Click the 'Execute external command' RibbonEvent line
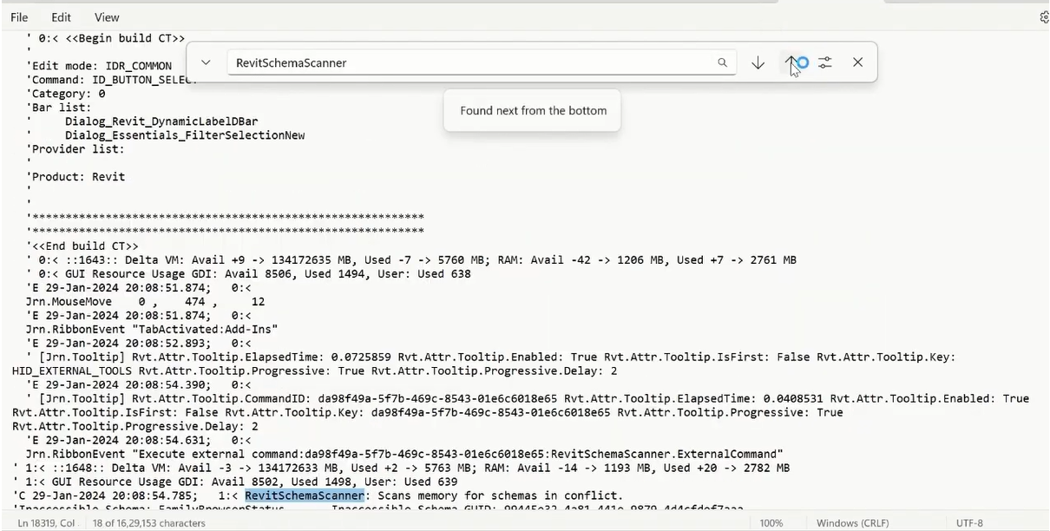This screenshot has height=531, width=1050. click(x=404, y=454)
